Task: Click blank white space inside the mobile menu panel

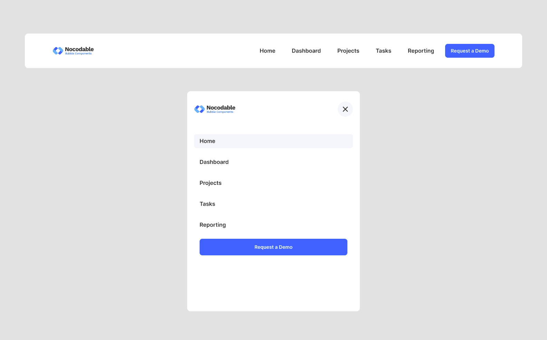Action: 273,283
